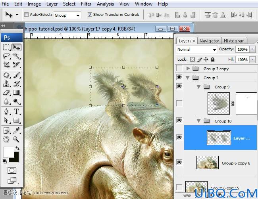Toggle lock transparent pixels
Viewport: 258px width, 199px height.
pyautogui.click(x=192, y=59)
